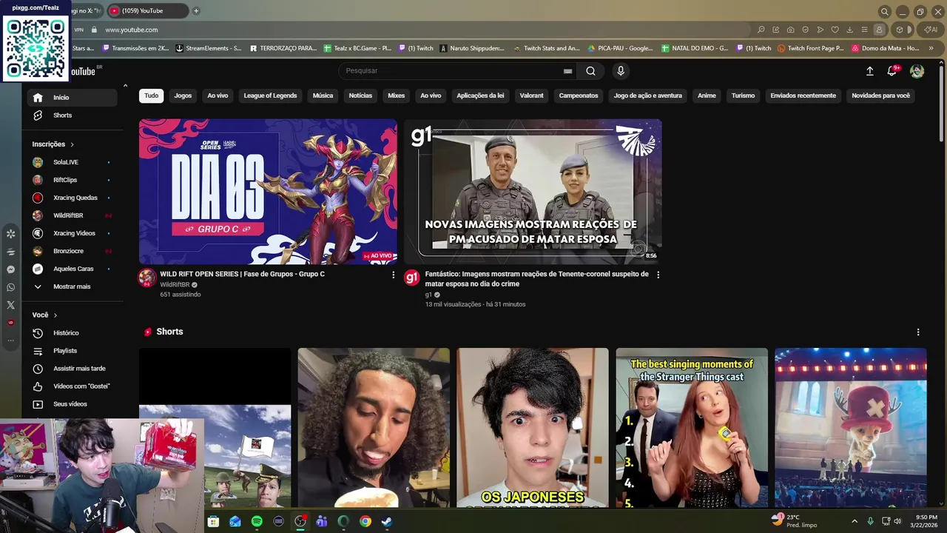This screenshot has width=947, height=533.
Task: Open Histórico in the sidebar
Action: pyautogui.click(x=73, y=333)
